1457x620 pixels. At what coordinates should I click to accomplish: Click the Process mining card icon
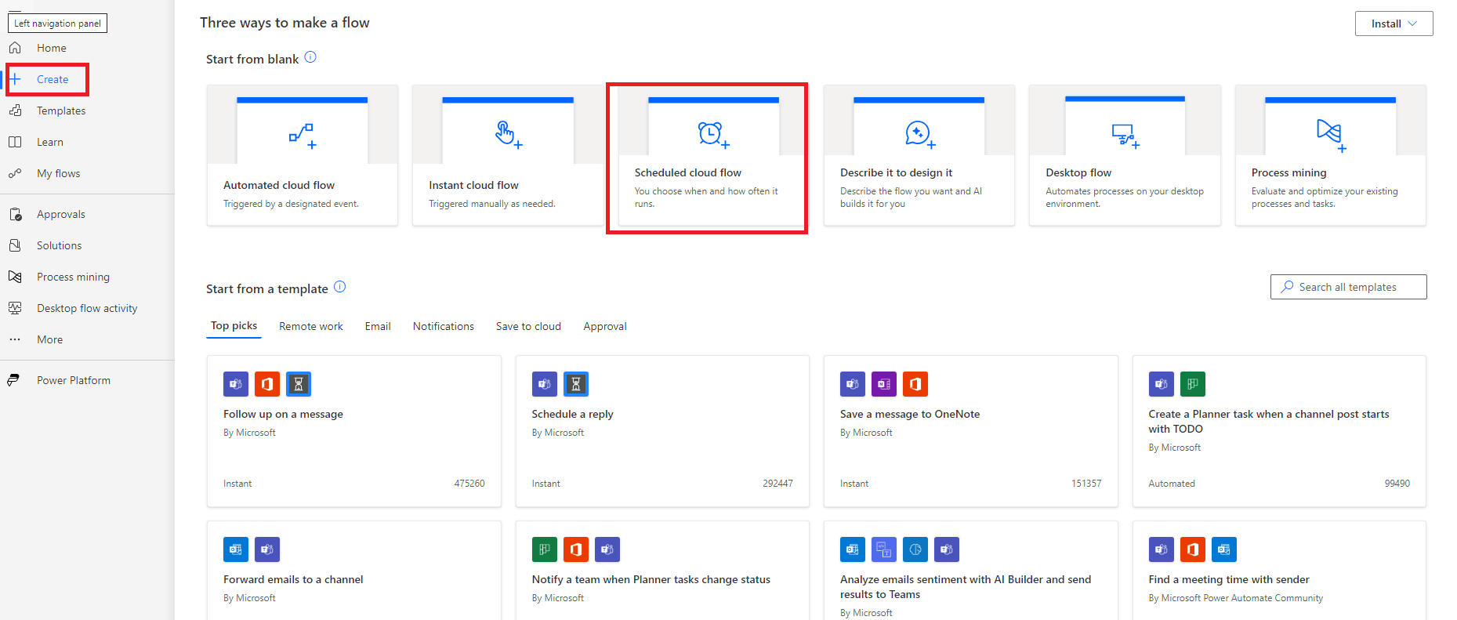pos(1331,136)
